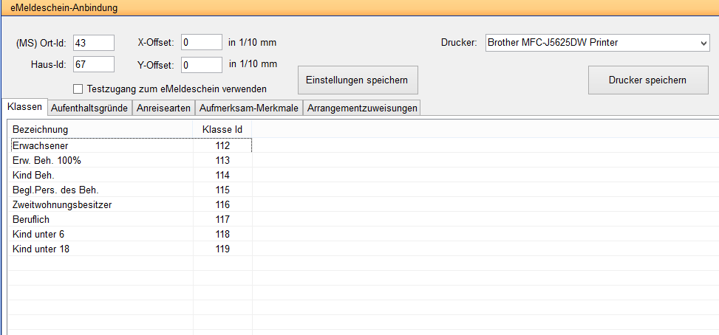This screenshot has width=719, height=335.
Task: Click the Einstellungen speichern button
Action: point(357,80)
